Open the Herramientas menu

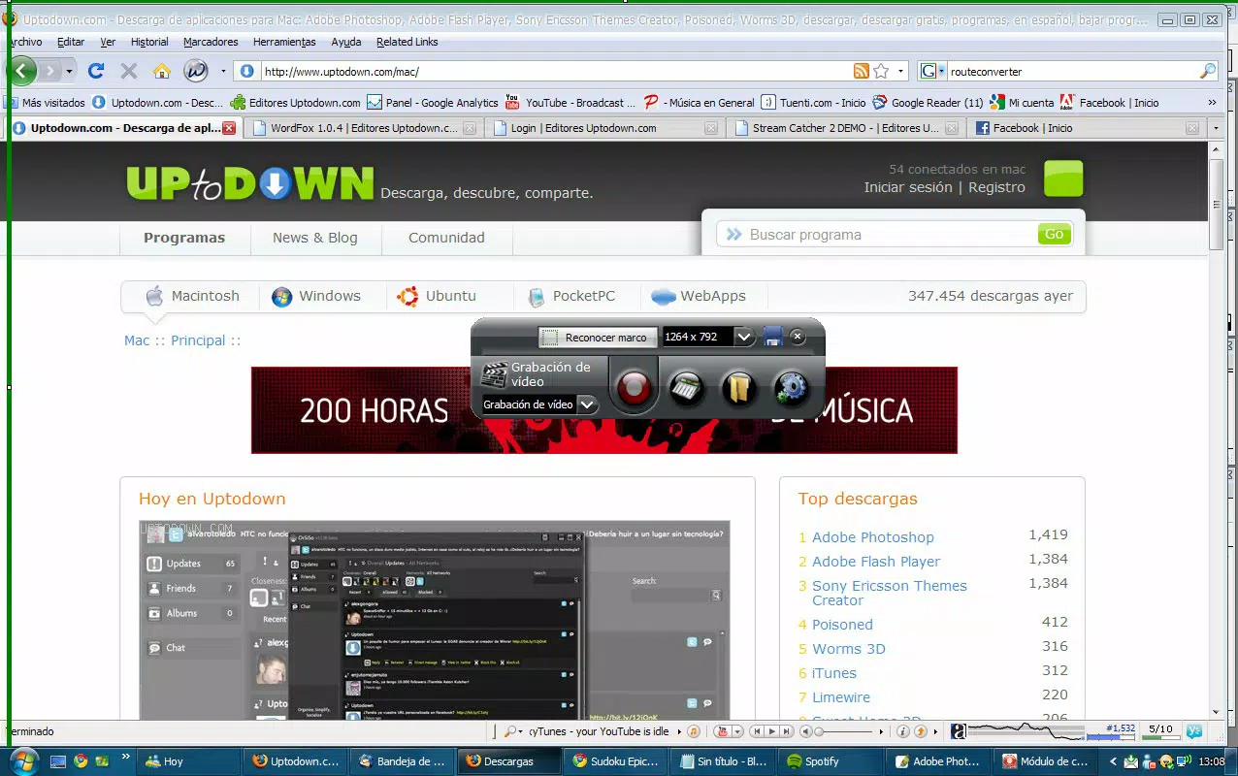284,42
